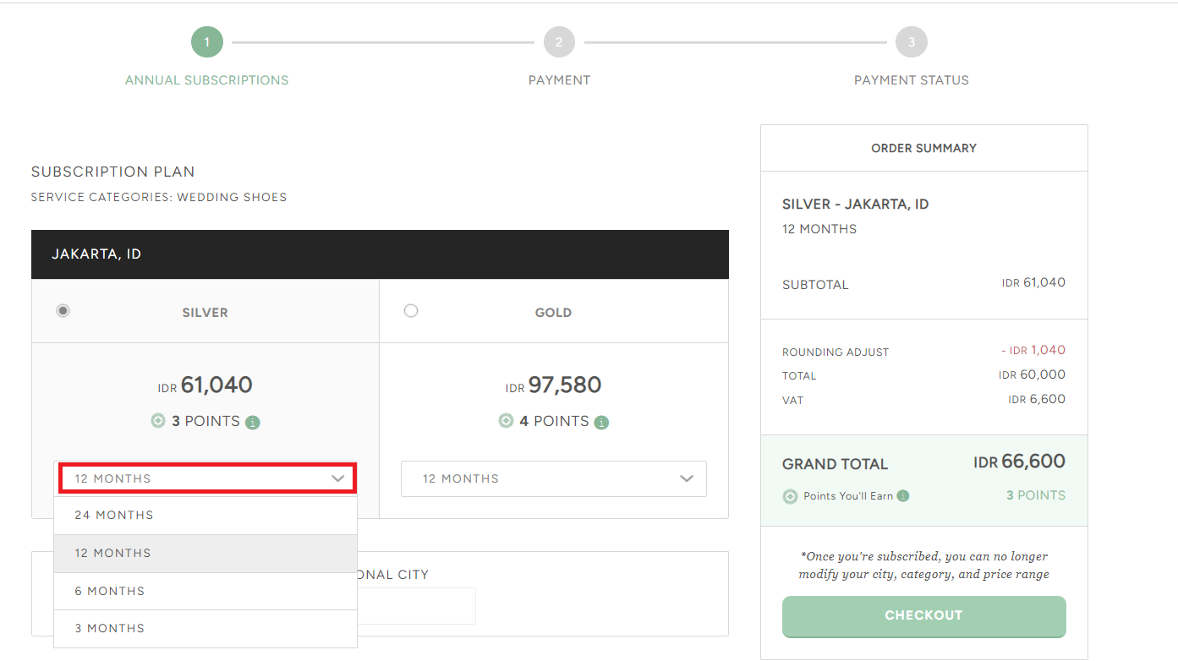Go to step 3 Payment Status circle

click(912, 41)
